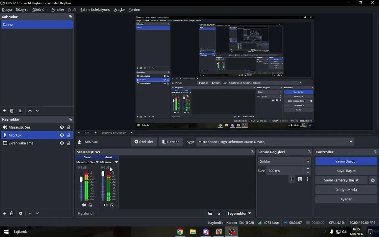
Task: Click Sanal Kamerayı Başlat button
Action: [341, 180]
